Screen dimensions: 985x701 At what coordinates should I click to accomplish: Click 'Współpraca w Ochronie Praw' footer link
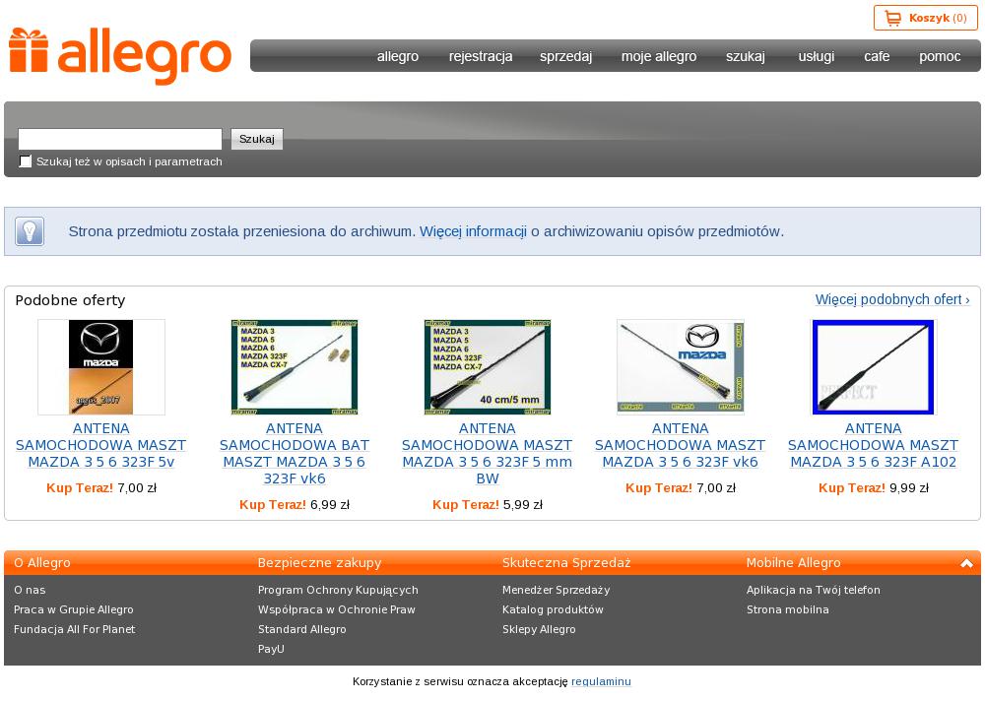click(x=337, y=609)
